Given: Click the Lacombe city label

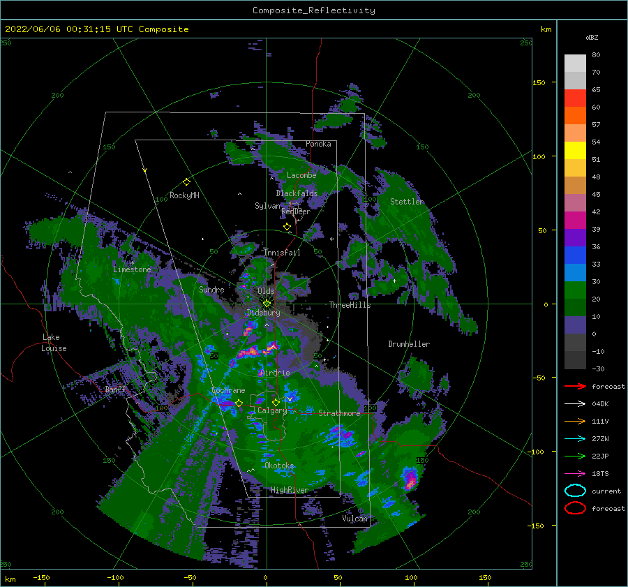Looking at the screenshot, I should tap(301, 175).
